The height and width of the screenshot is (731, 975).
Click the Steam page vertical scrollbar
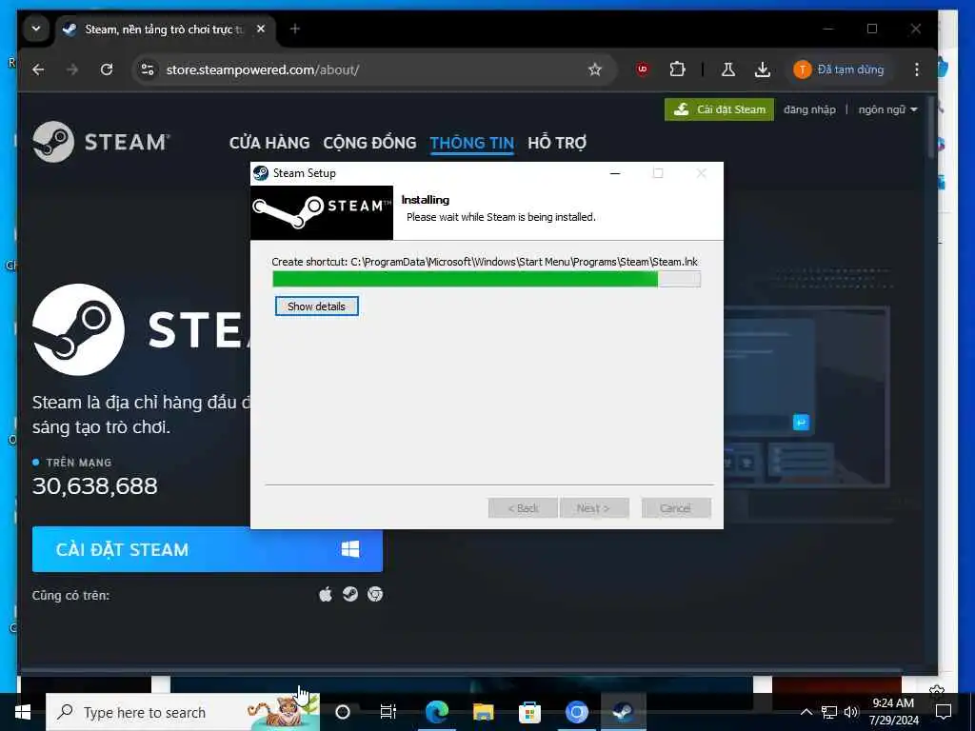click(x=932, y=127)
